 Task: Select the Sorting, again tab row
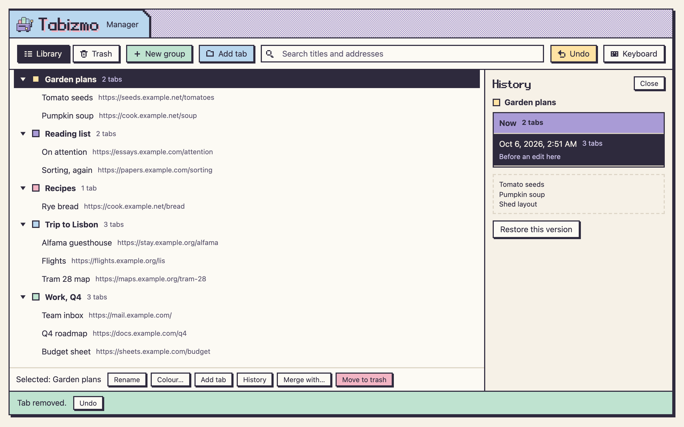(247, 170)
